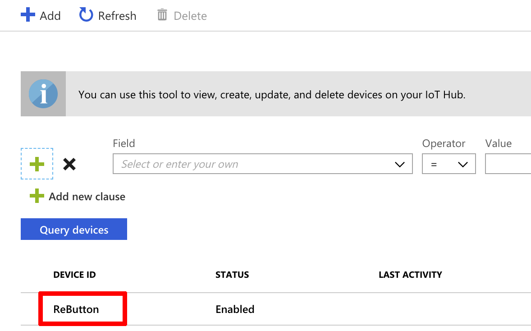Select the Delete toolbar label
The width and height of the screenshot is (531, 331).
[190, 16]
